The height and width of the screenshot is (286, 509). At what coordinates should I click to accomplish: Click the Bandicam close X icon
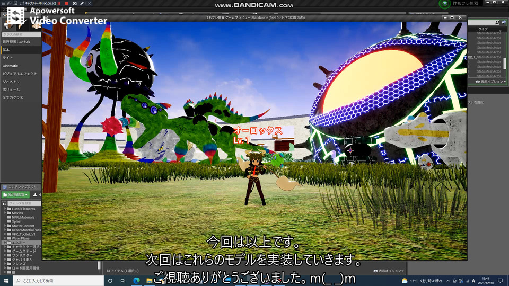89,3
